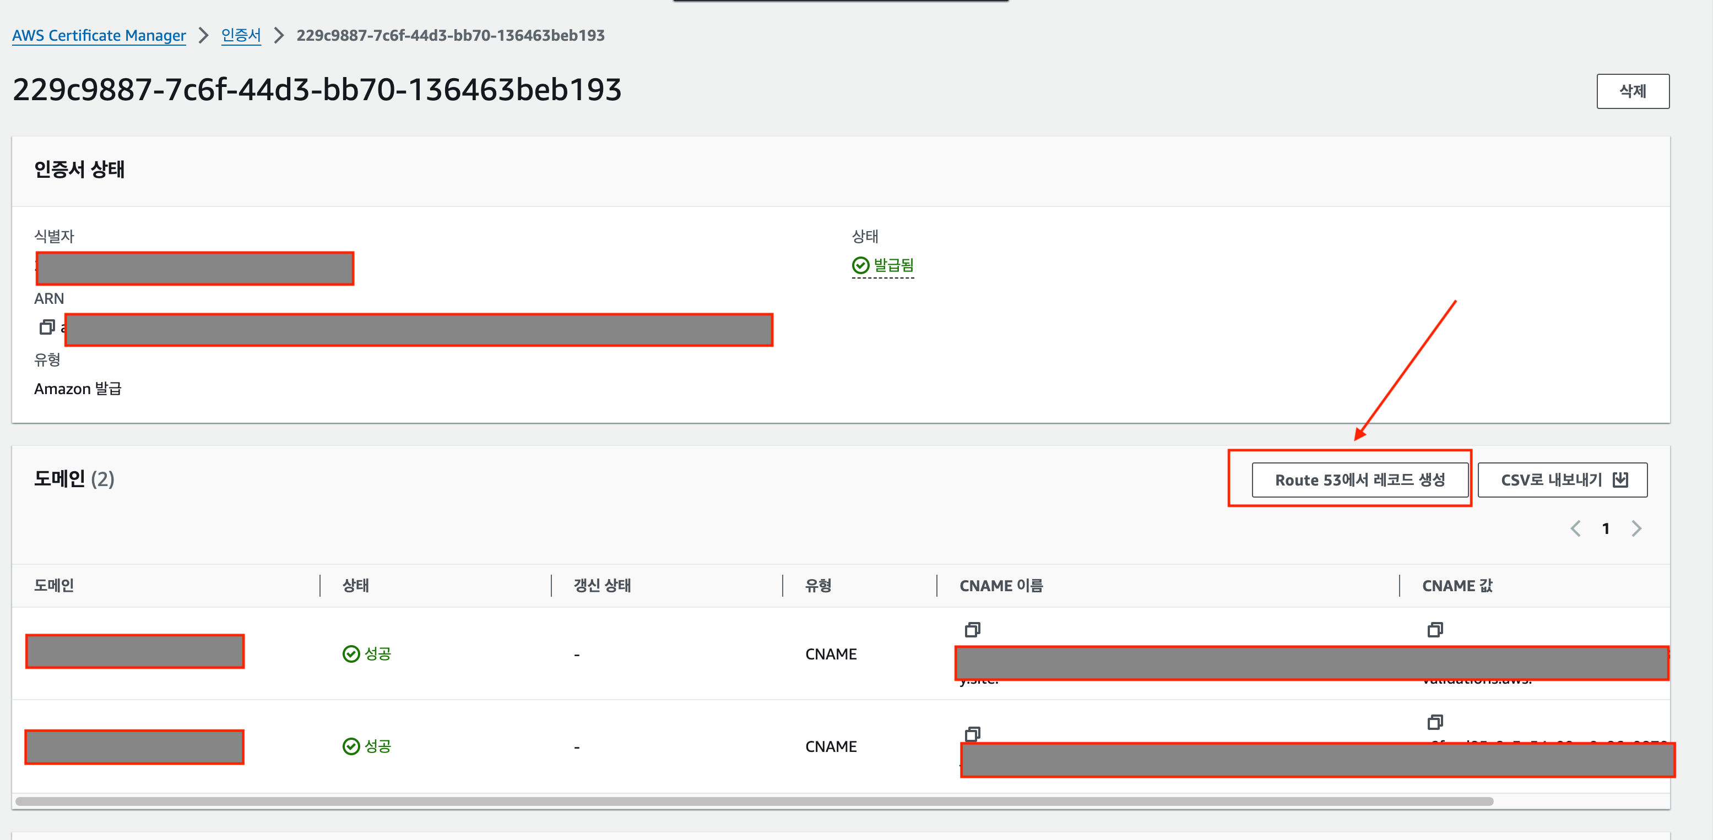The height and width of the screenshot is (840, 1713).
Task: Go to next page of domains
Action: click(x=1636, y=528)
